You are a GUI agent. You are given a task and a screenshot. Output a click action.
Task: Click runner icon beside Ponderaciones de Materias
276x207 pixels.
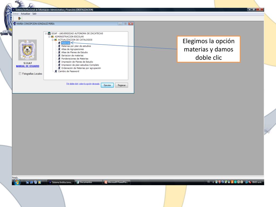pos(59,58)
